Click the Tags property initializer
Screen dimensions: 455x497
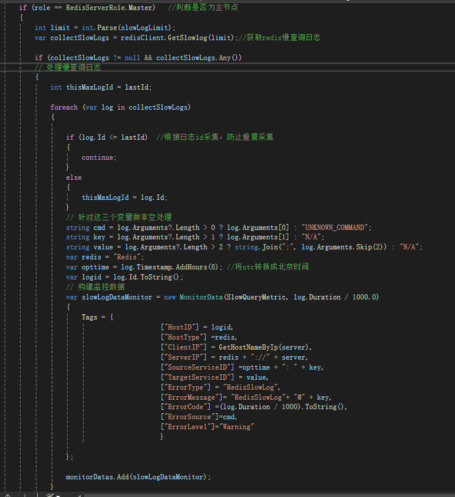coord(90,317)
